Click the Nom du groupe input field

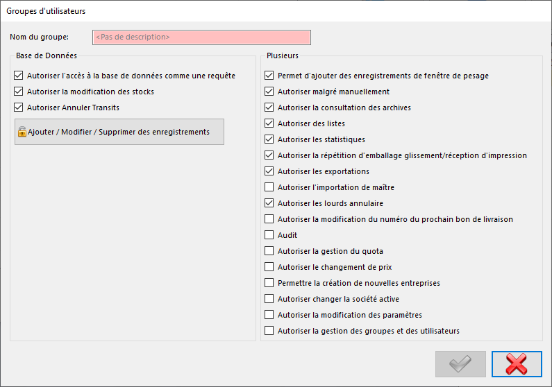(202, 37)
